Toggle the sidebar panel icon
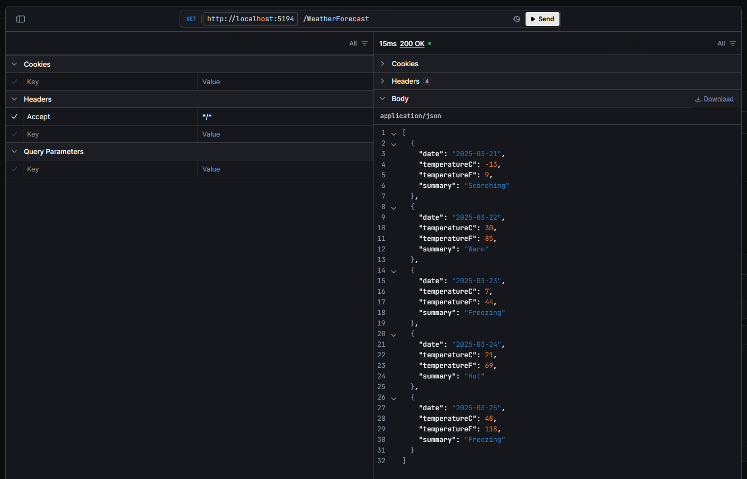The width and height of the screenshot is (747, 479). [x=21, y=19]
